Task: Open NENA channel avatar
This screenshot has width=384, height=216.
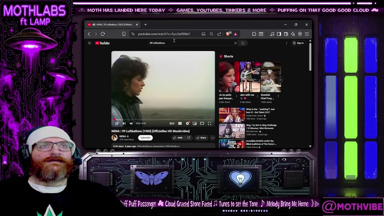Action: tap(114, 138)
